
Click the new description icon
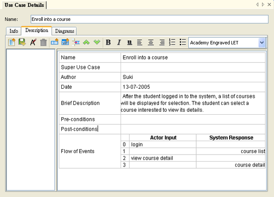pyautogui.click(x=12, y=42)
